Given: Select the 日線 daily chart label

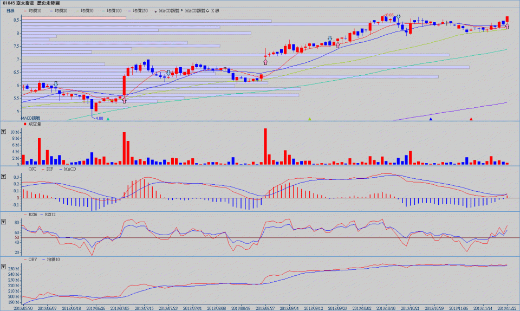Looking at the screenshot, I should [10, 10].
